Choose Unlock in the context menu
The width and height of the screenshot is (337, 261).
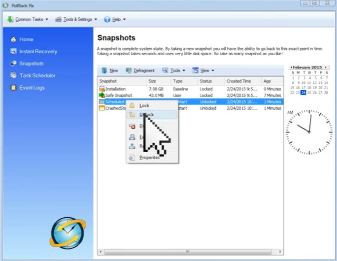[146, 115]
